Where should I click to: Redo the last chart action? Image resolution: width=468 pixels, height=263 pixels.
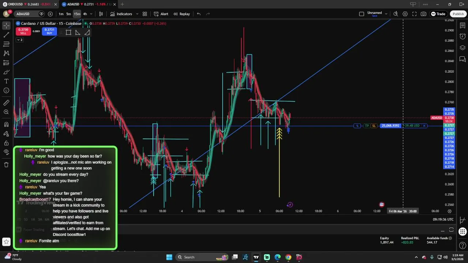pos(208,14)
